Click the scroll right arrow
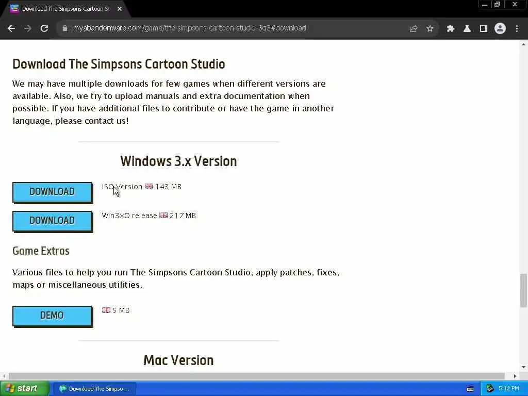 (x=515, y=376)
